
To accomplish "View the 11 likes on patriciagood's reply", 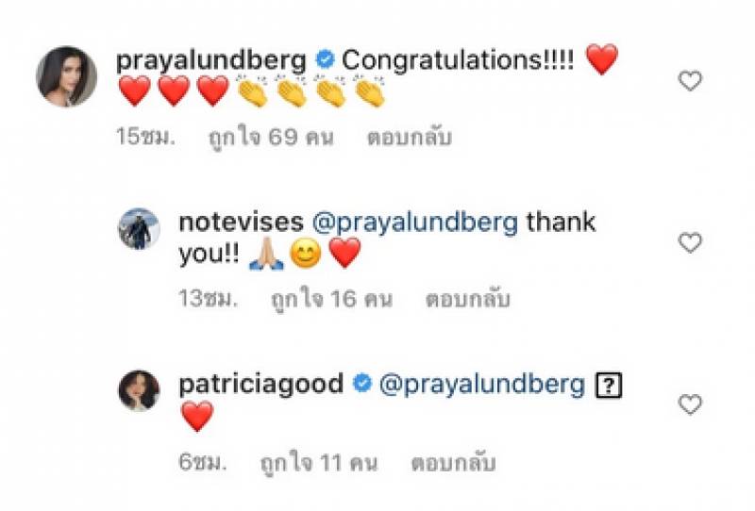I will pos(319,463).
